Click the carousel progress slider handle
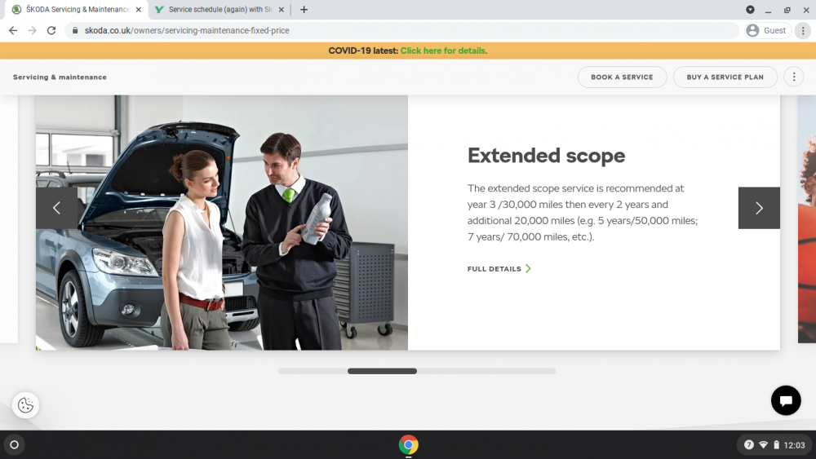The image size is (816, 459). [x=382, y=371]
